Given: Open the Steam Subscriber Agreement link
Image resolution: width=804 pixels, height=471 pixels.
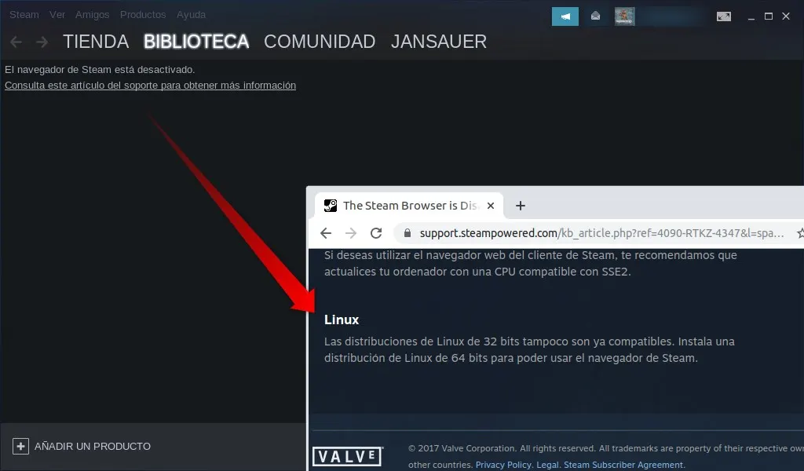Looking at the screenshot, I should (x=623, y=465).
